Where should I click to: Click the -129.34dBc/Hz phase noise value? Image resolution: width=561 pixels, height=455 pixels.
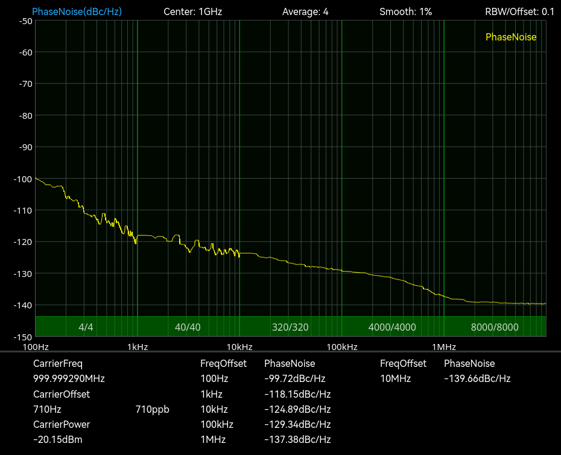tap(297, 424)
